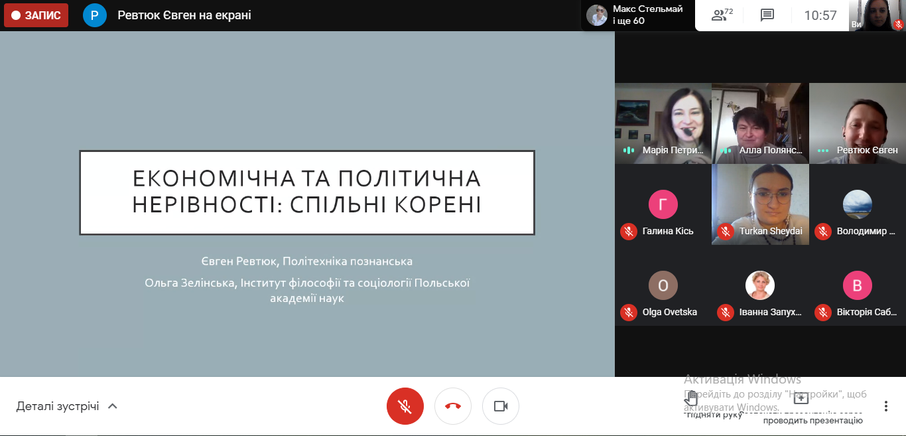Click Вікторія Саб participant avatar
This screenshot has height=436, width=906.
(857, 285)
